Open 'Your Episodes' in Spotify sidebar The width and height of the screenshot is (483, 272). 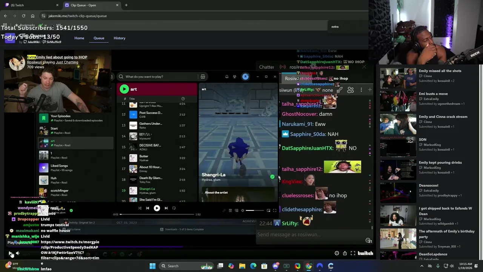point(75,118)
